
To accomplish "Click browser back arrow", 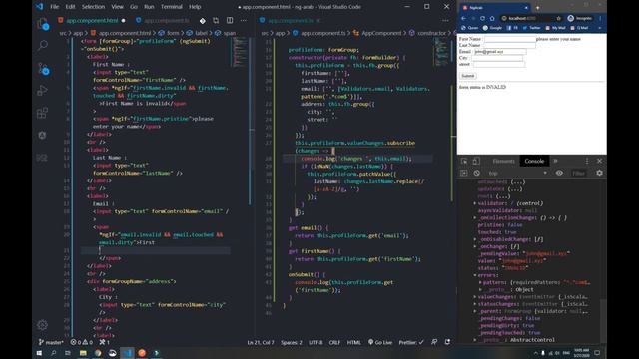I will click(463, 18).
